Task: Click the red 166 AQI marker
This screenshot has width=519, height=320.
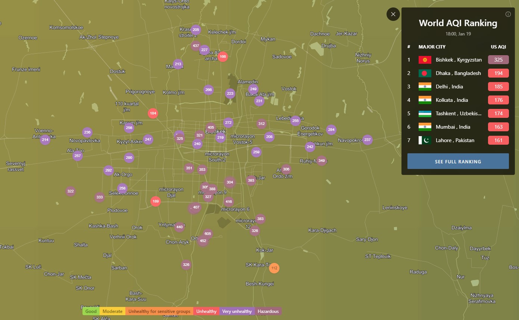Action: 223,57
